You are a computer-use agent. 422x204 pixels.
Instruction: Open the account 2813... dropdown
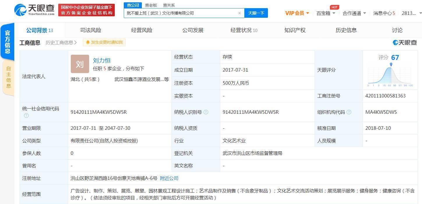coord(411,13)
